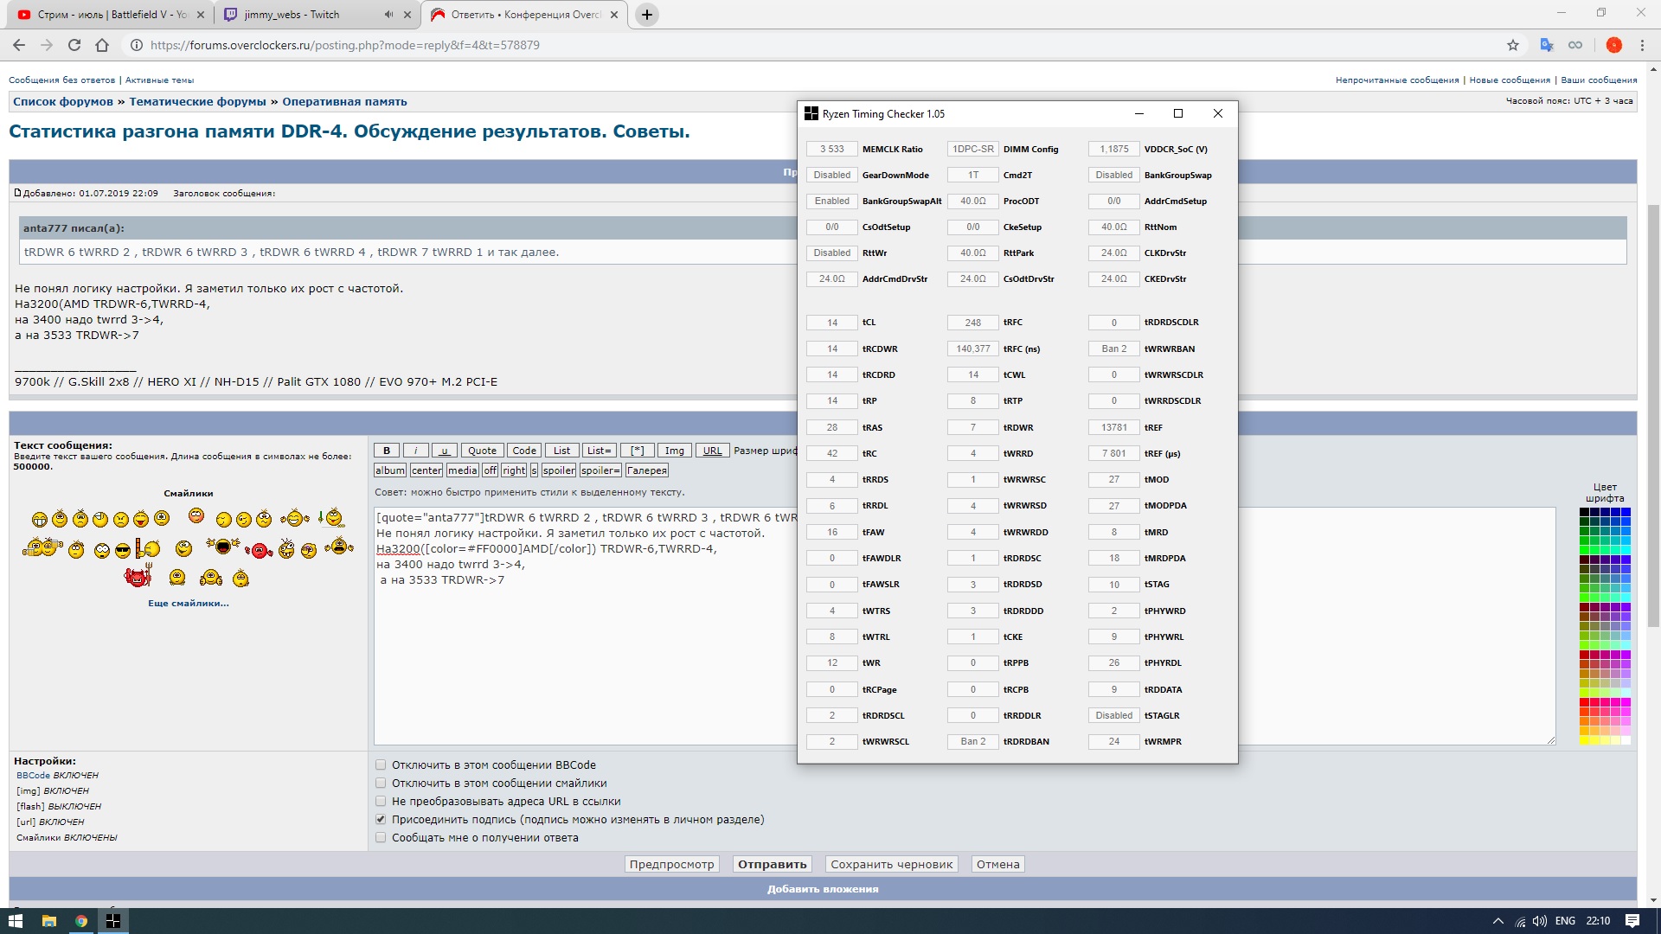The height and width of the screenshot is (934, 1661).
Task: Open the Google Translate extension icon
Action: click(1547, 45)
